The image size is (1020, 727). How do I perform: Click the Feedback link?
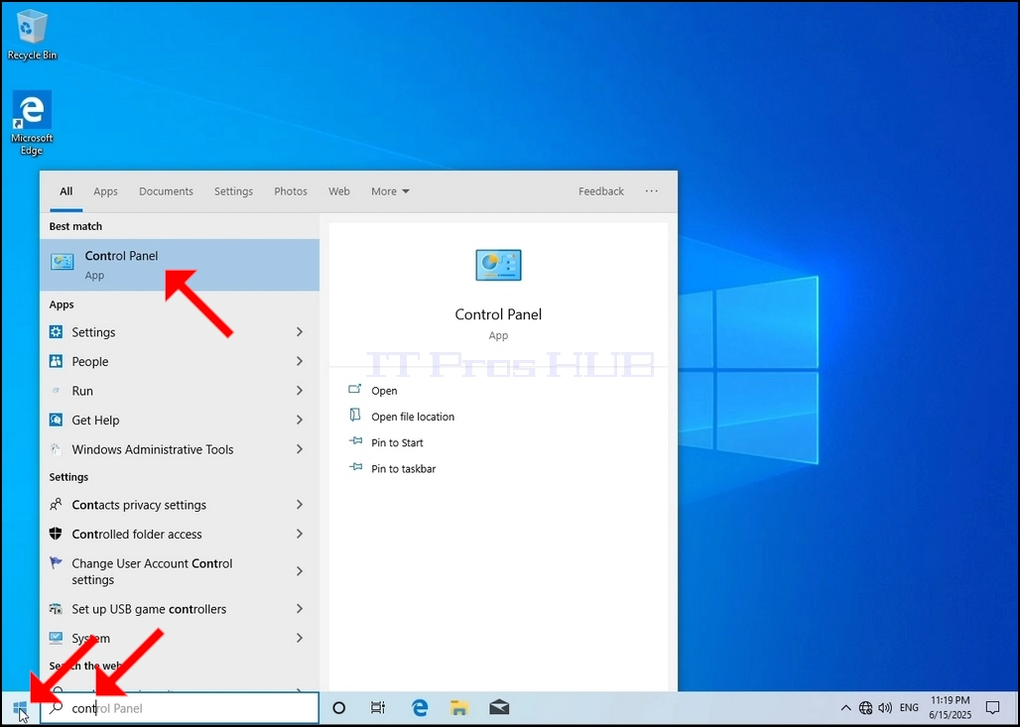point(601,191)
